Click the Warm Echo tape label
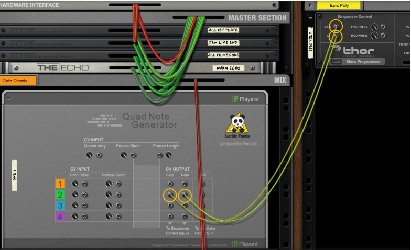411x250 pixels. tap(228, 68)
